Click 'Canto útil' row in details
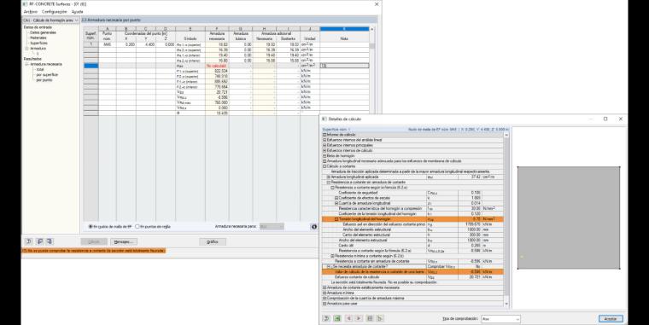The image size is (649, 325). [x=412, y=245]
